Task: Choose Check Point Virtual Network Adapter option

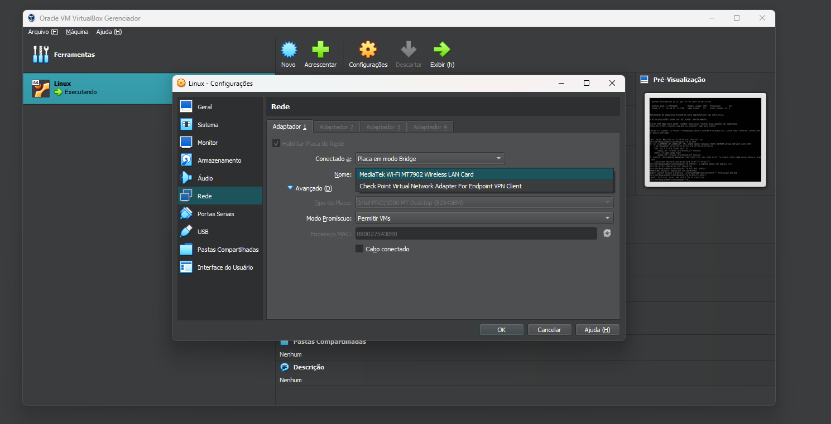Action: click(x=484, y=186)
